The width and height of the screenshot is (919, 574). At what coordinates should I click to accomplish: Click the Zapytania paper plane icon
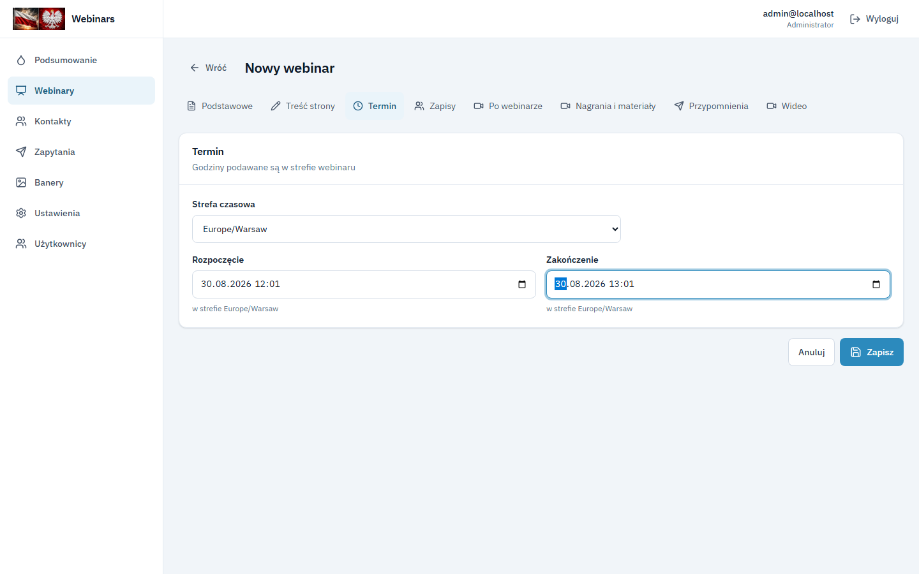coord(21,152)
